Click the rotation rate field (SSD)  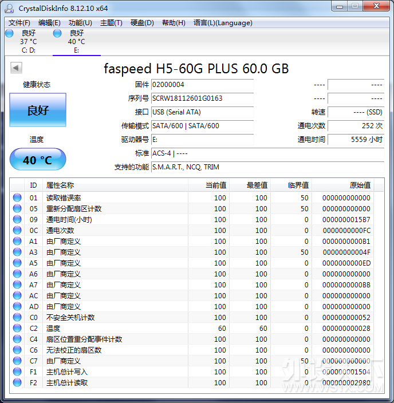click(x=356, y=112)
